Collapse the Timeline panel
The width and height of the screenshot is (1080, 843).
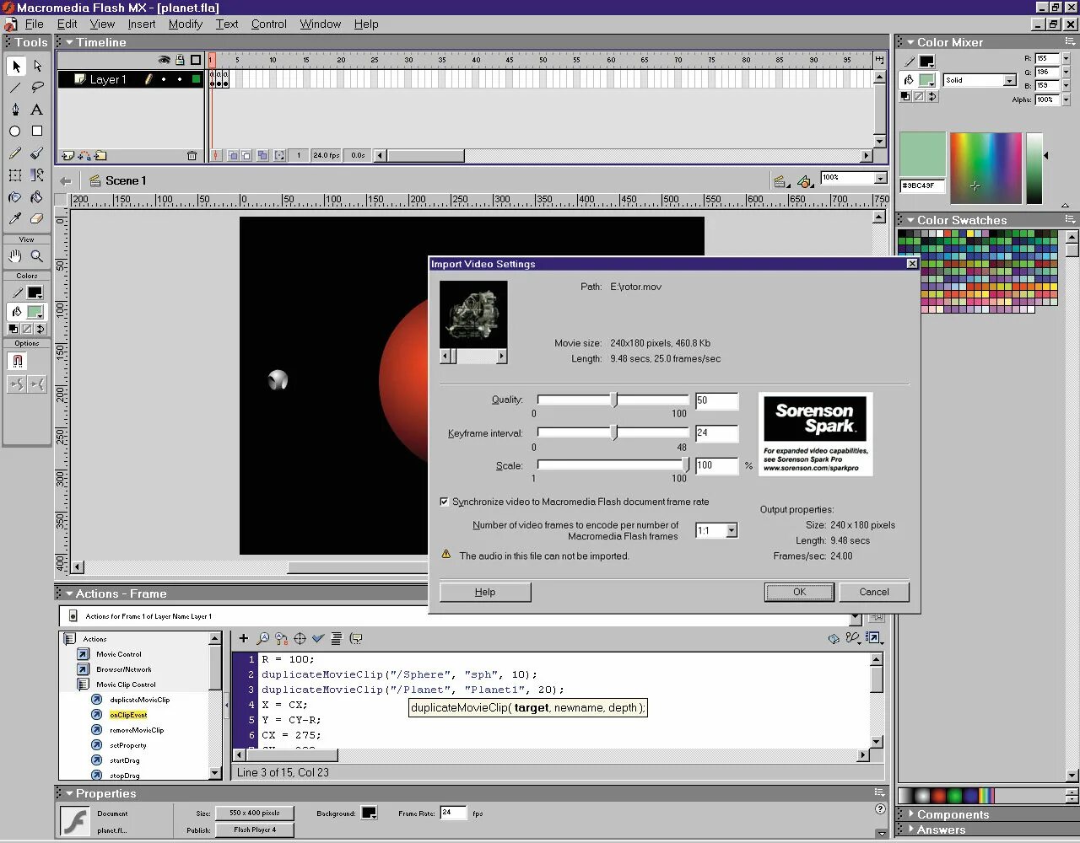pyautogui.click(x=69, y=42)
